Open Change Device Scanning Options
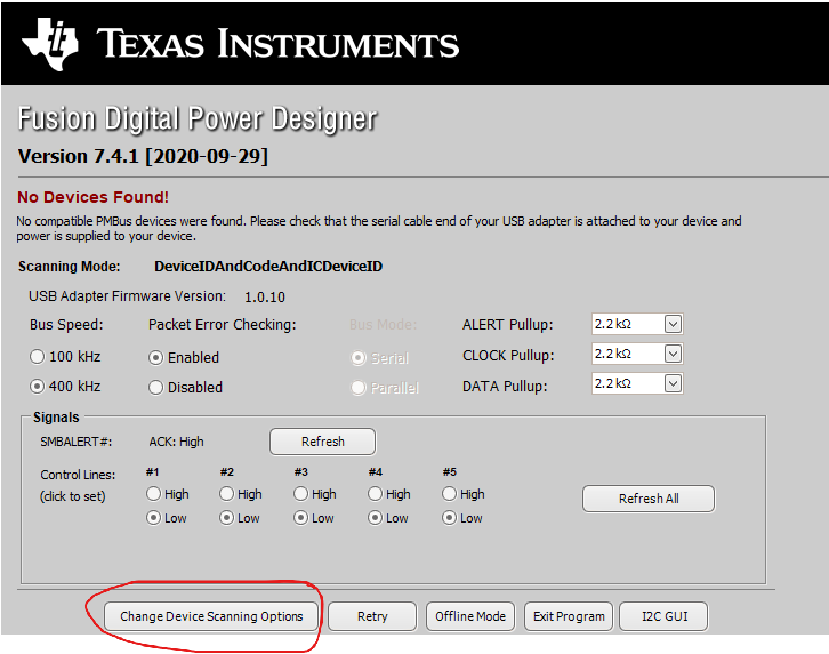This screenshot has width=829, height=654. [211, 617]
